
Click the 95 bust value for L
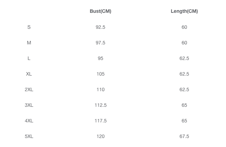[100, 59]
